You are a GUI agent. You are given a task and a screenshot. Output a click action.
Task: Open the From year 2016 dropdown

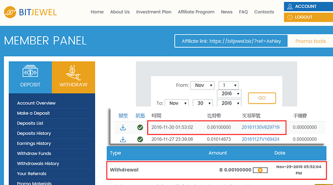229,93
